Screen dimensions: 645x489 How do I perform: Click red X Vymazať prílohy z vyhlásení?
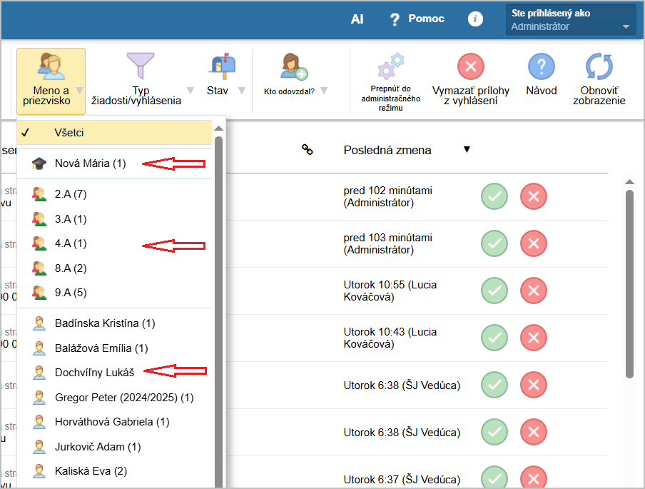pos(470,67)
